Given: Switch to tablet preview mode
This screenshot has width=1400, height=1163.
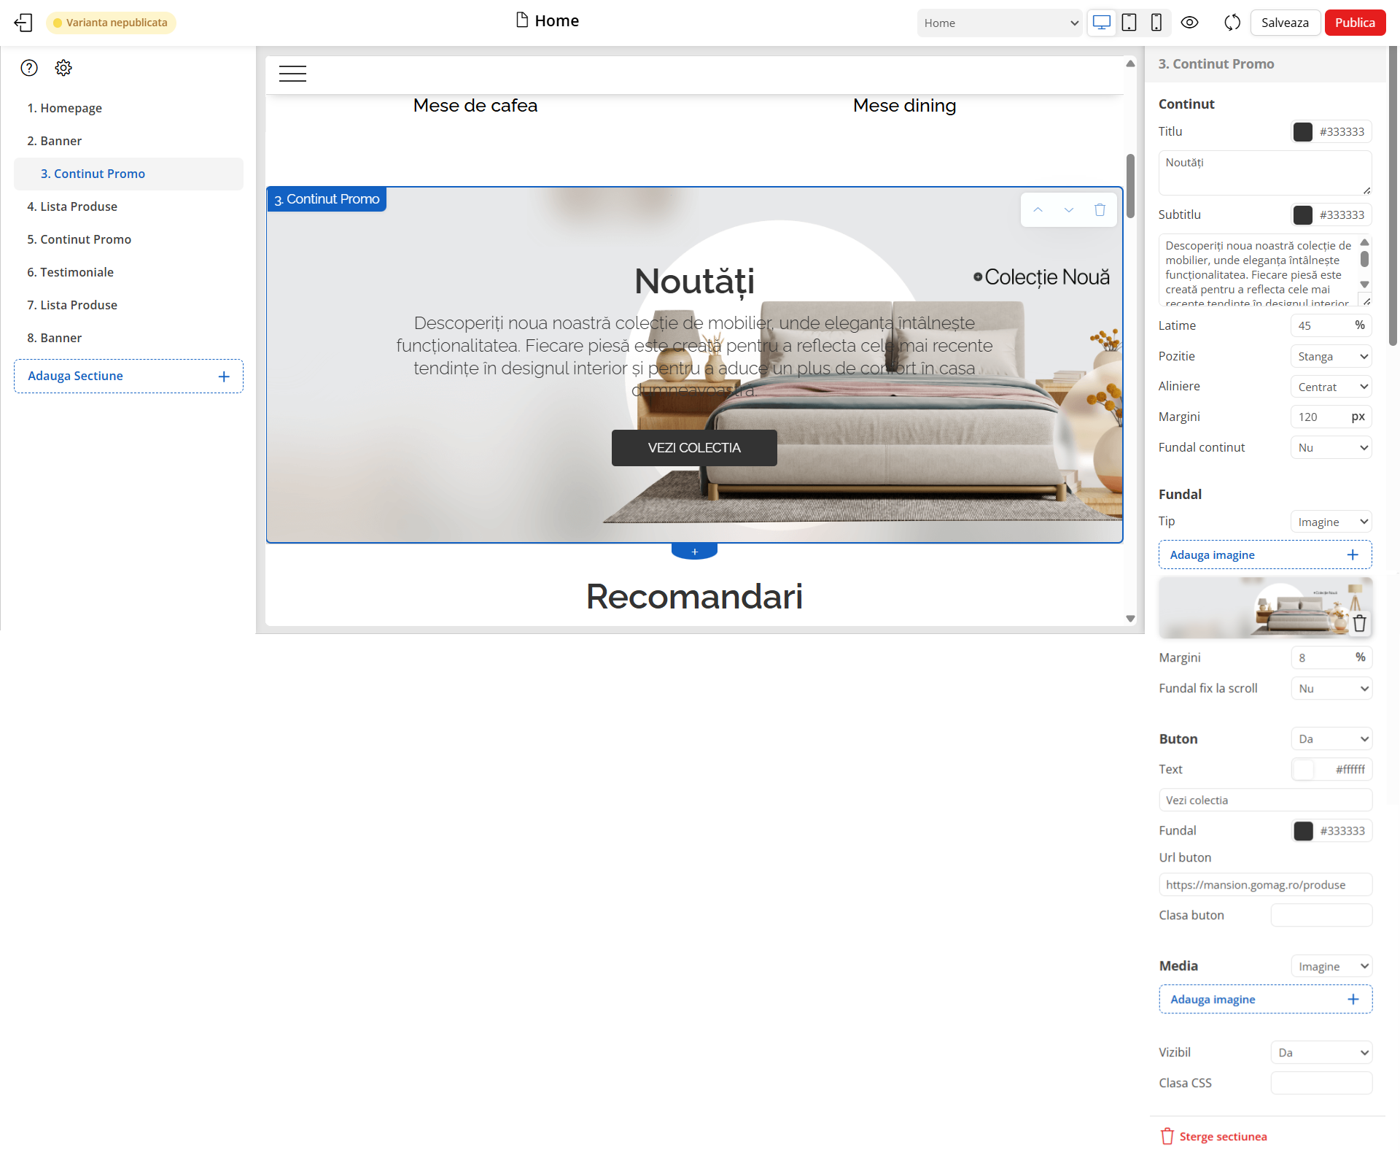Looking at the screenshot, I should (x=1129, y=23).
